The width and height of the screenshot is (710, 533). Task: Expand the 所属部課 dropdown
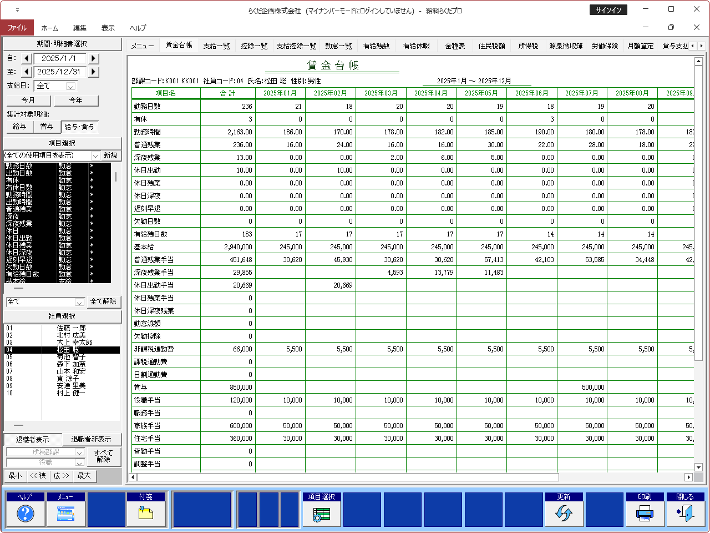79,452
